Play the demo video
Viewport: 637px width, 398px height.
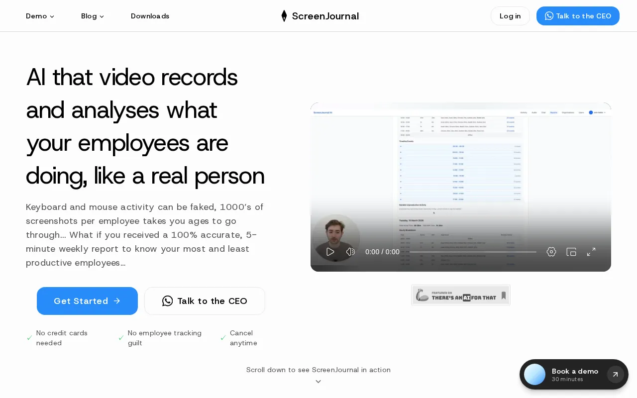point(330,252)
